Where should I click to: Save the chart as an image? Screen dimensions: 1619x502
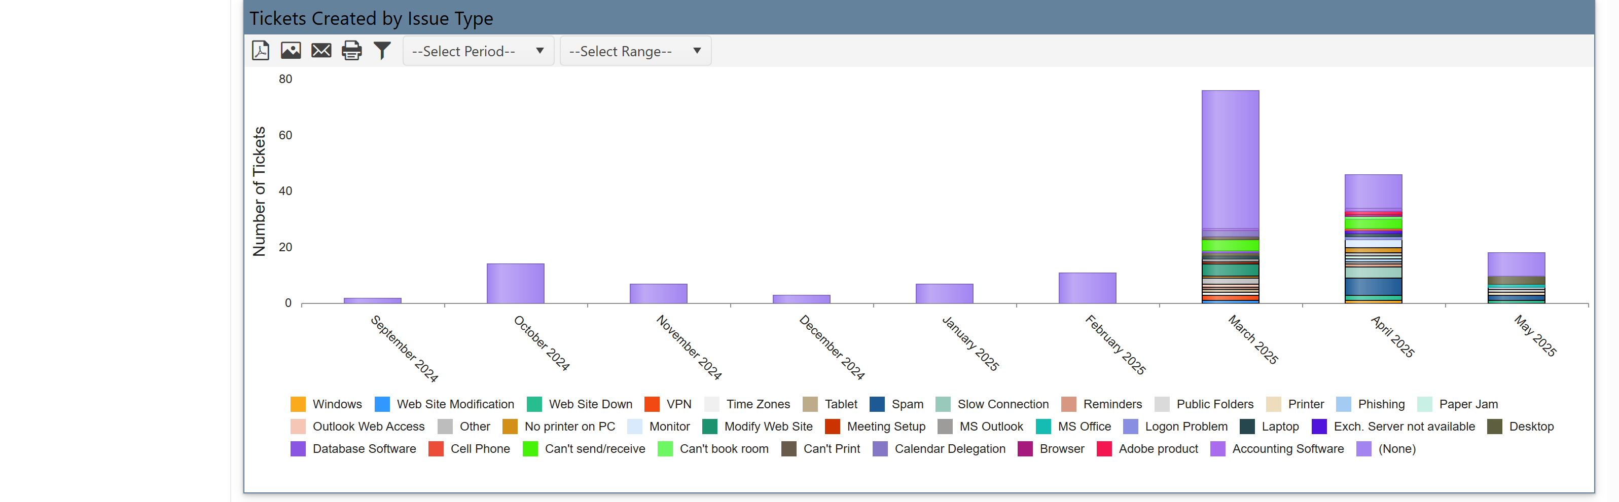click(x=291, y=50)
